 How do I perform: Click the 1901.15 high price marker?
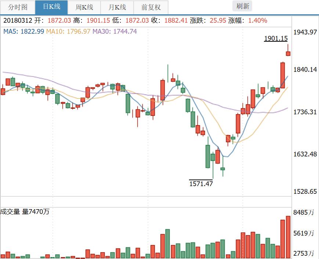[x=275, y=38]
